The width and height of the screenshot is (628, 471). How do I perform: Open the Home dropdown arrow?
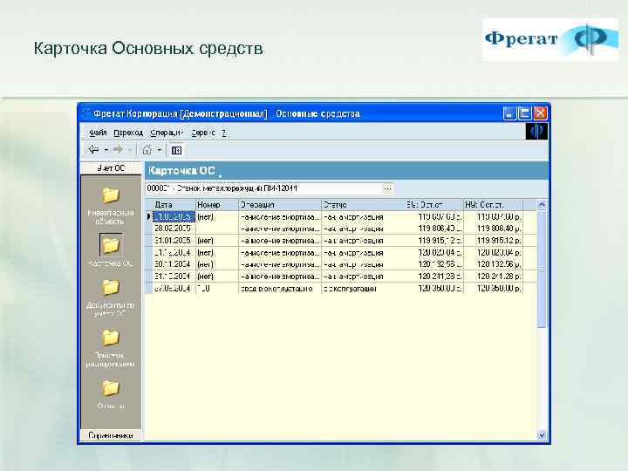point(160,150)
